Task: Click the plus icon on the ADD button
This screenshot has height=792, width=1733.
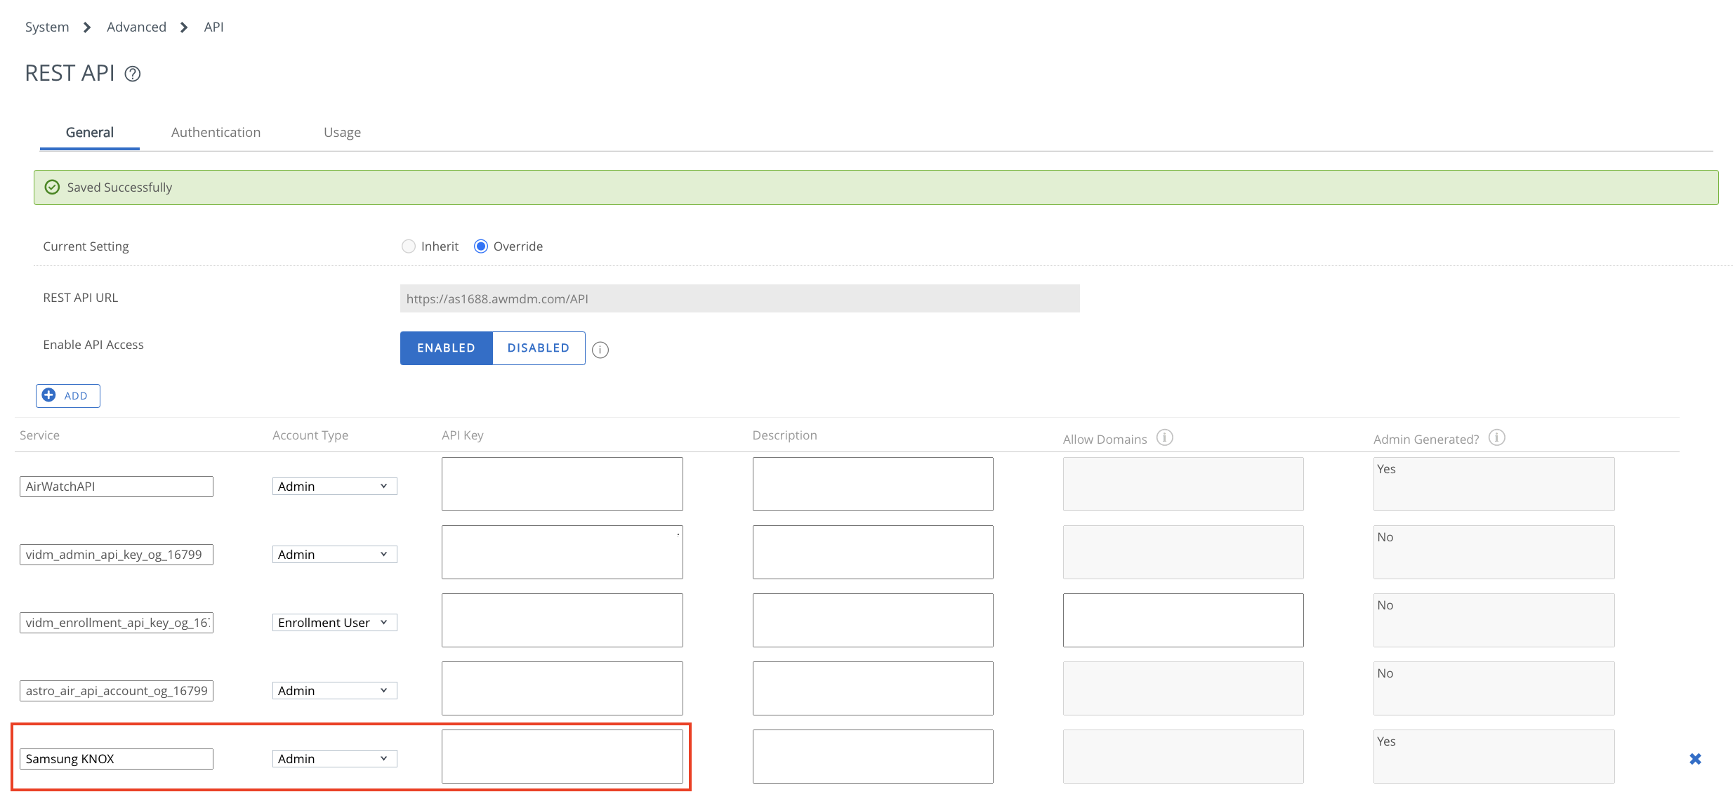Action: pyautogui.click(x=48, y=395)
